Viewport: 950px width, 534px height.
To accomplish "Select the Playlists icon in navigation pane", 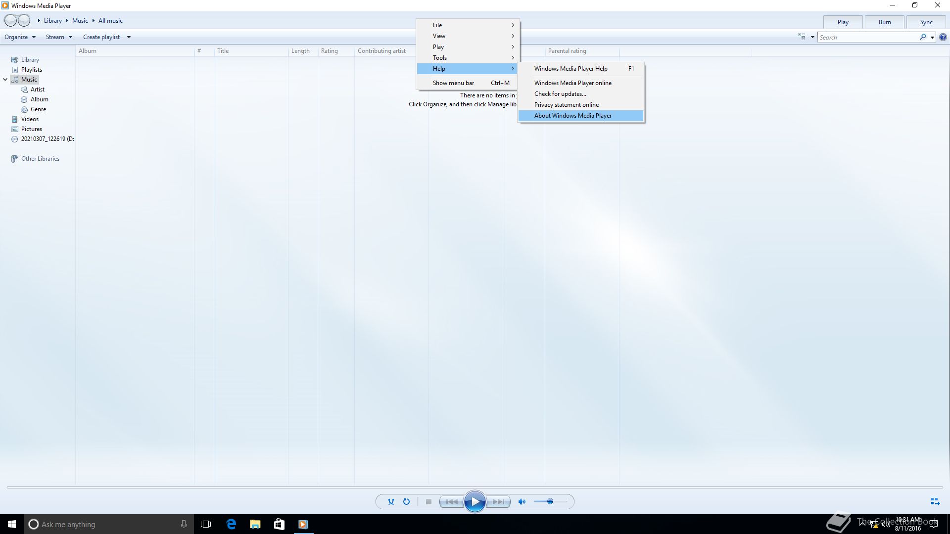I will tap(15, 70).
